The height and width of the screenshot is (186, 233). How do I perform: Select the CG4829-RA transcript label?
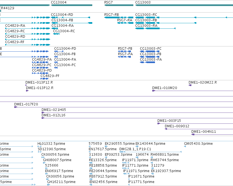(15, 26)
